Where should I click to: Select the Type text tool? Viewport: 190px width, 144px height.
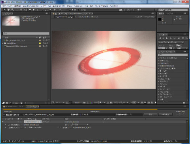[38, 10]
